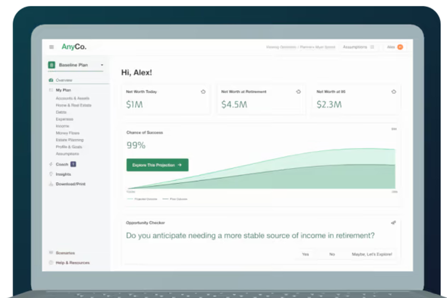Image resolution: width=447 pixels, height=298 pixels.
Task: Click Explore This Projection button
Action: coord(157,165)
